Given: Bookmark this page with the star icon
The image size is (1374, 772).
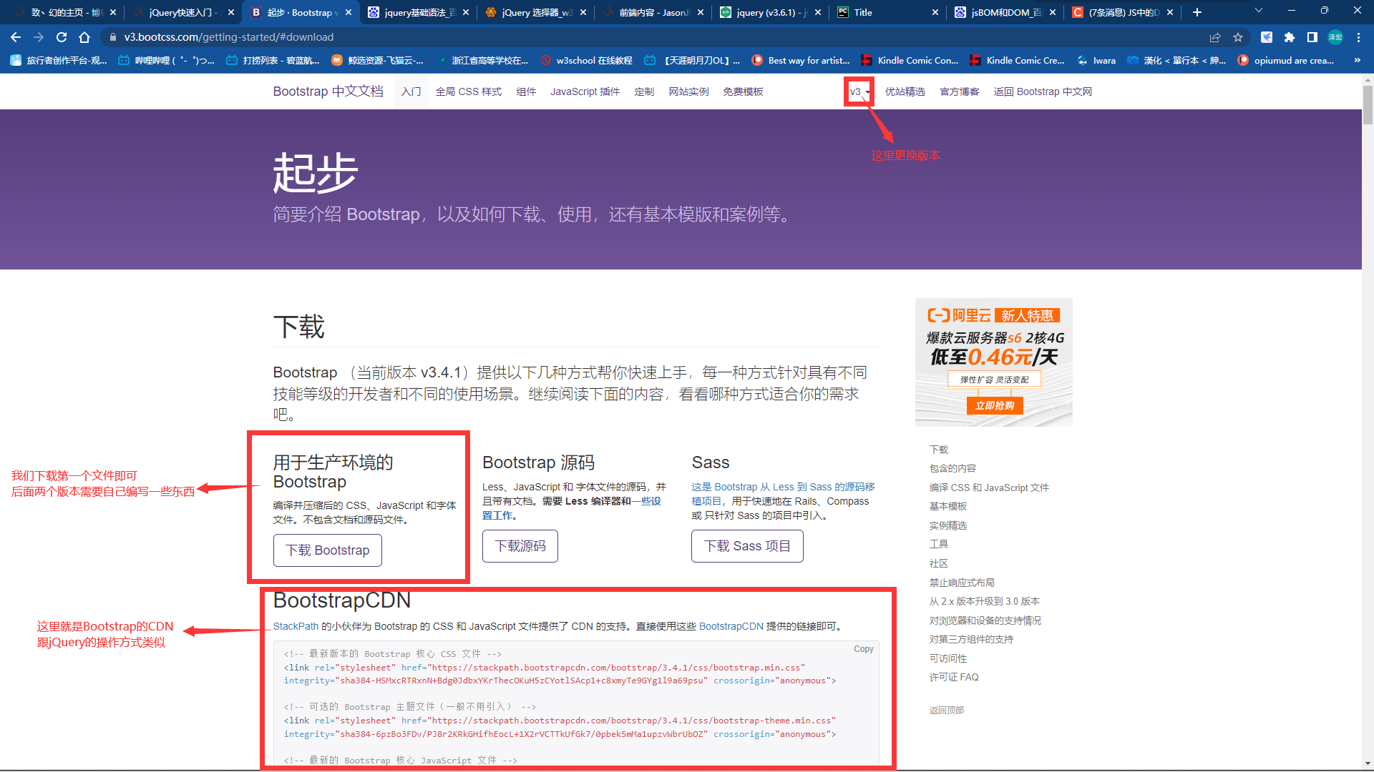Looking at the screenshot, I should [1238, 37].
